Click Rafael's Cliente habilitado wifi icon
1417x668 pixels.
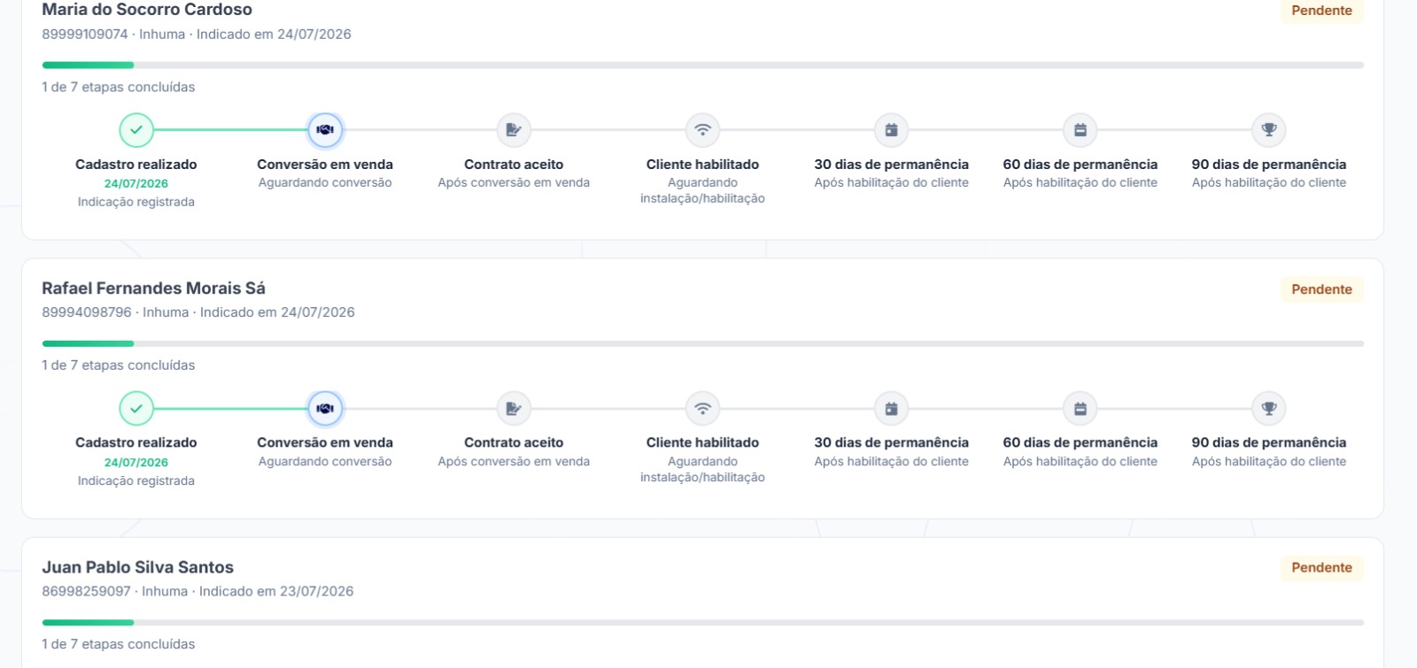click(702, 409)
